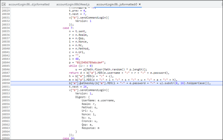Click "i = n.Nonce," line
This screenshot has width=223, height=140.
(78, 42)
